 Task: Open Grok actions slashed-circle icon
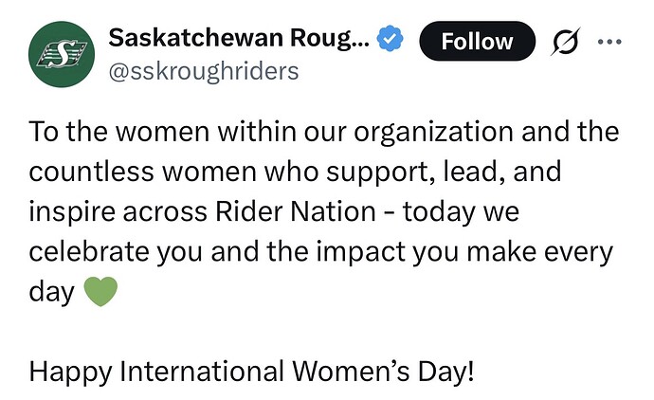[x=569, y=41]
